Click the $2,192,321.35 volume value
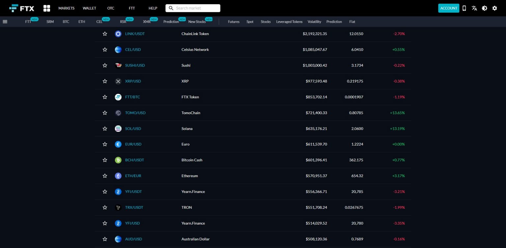 (315, 34)
